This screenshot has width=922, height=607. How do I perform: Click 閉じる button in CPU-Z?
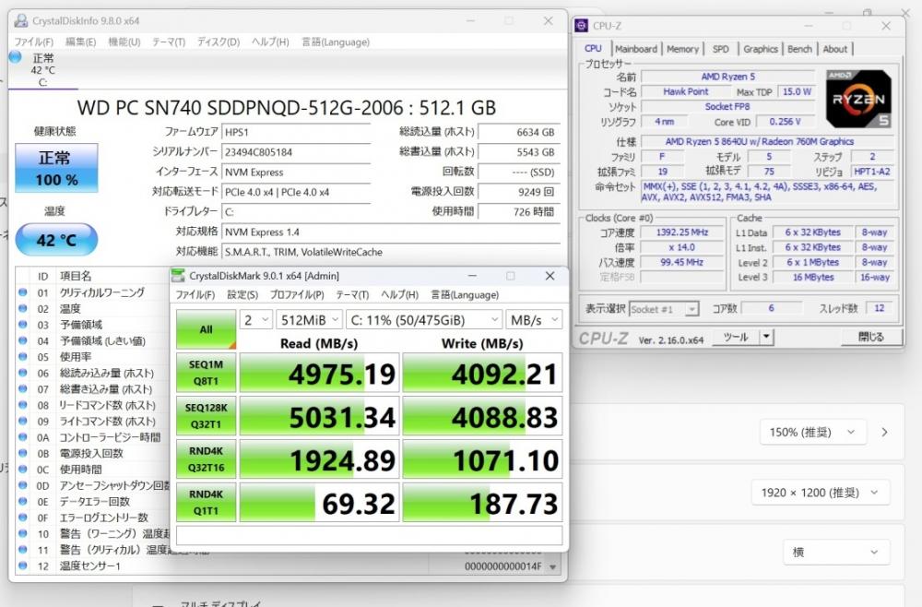pos(871,337)
